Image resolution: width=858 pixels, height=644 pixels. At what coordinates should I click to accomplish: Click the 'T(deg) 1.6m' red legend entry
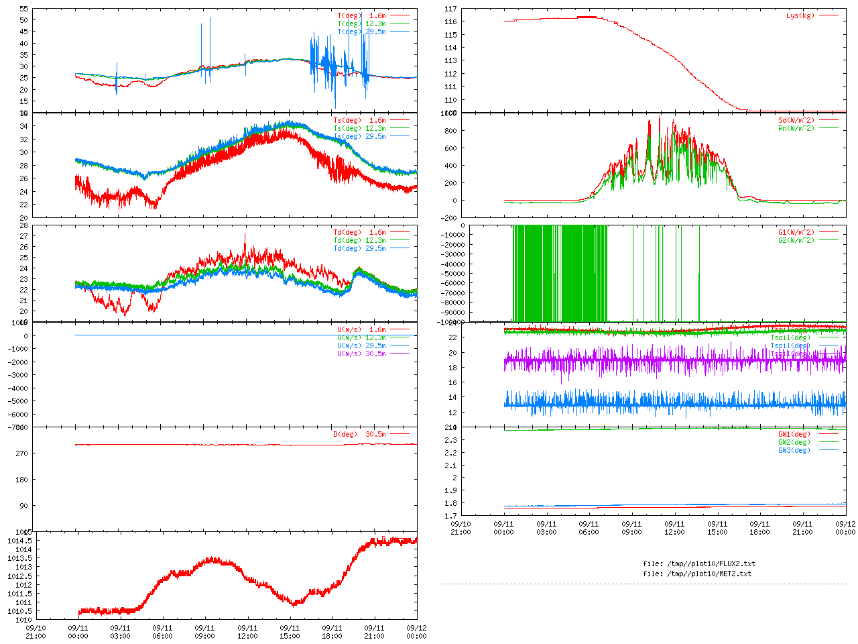coord(362,15)
